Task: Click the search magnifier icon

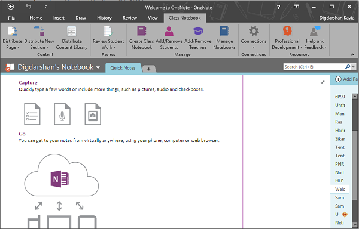Action: pyautogui.click(x=347, y=67)
